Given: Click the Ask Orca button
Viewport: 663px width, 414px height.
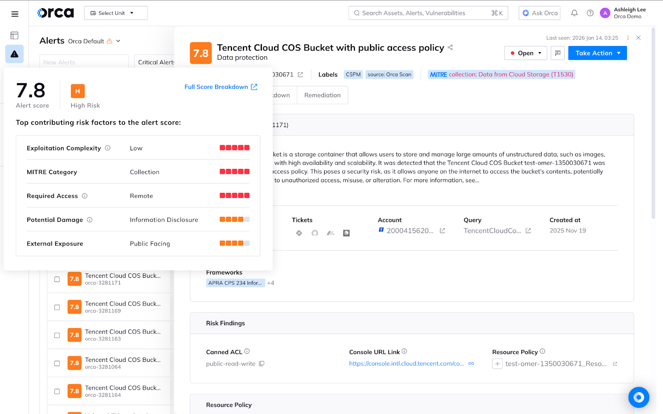Looking at the screenshot, I should [540, 13].
